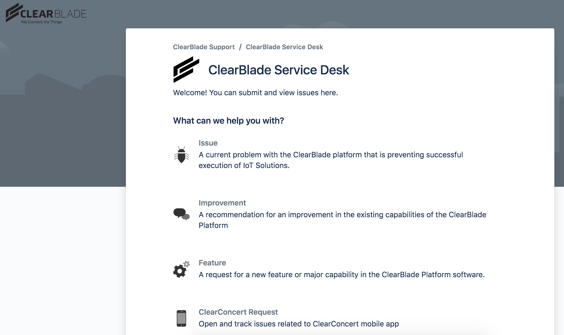Image resolution: width=564 pixels, height=335 pixels.
Task: Open the Issue request type
Action: [208, 143]
